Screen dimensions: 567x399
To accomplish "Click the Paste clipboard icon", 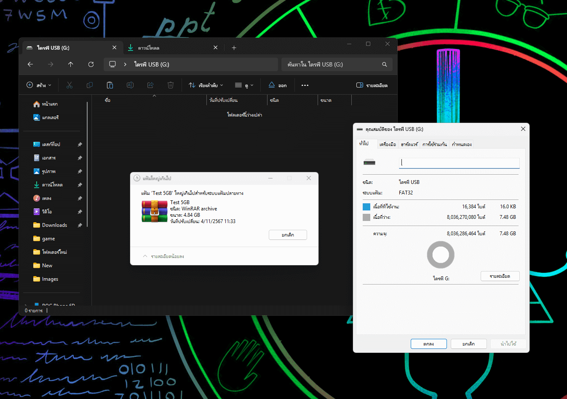I will coord(110,85).
